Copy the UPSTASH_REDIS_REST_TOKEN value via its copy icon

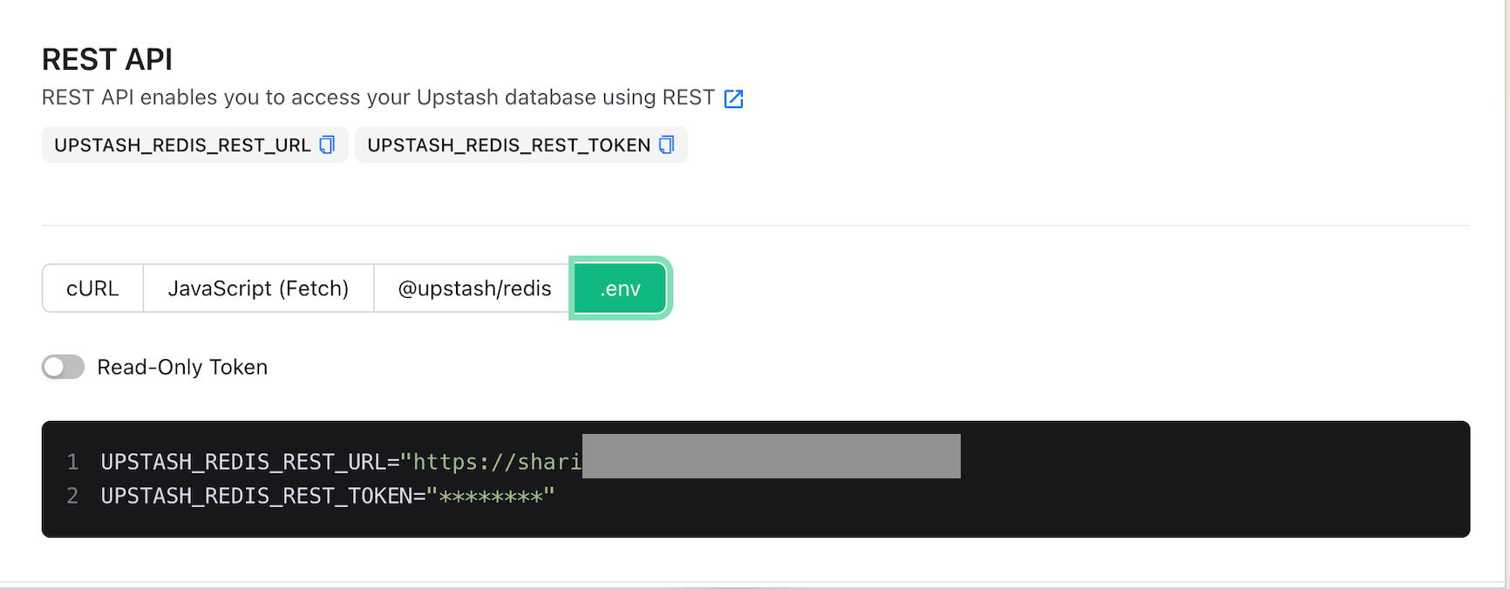pos(667,145)
